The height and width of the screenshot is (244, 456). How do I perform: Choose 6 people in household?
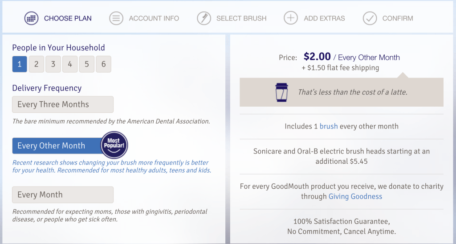(103, 64)
